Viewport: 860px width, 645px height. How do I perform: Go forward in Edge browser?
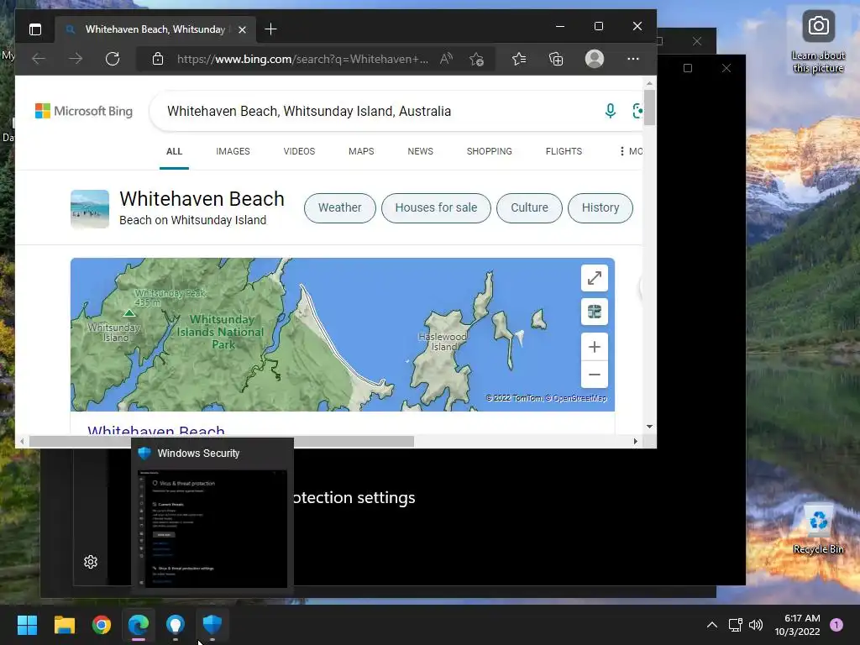76,59
